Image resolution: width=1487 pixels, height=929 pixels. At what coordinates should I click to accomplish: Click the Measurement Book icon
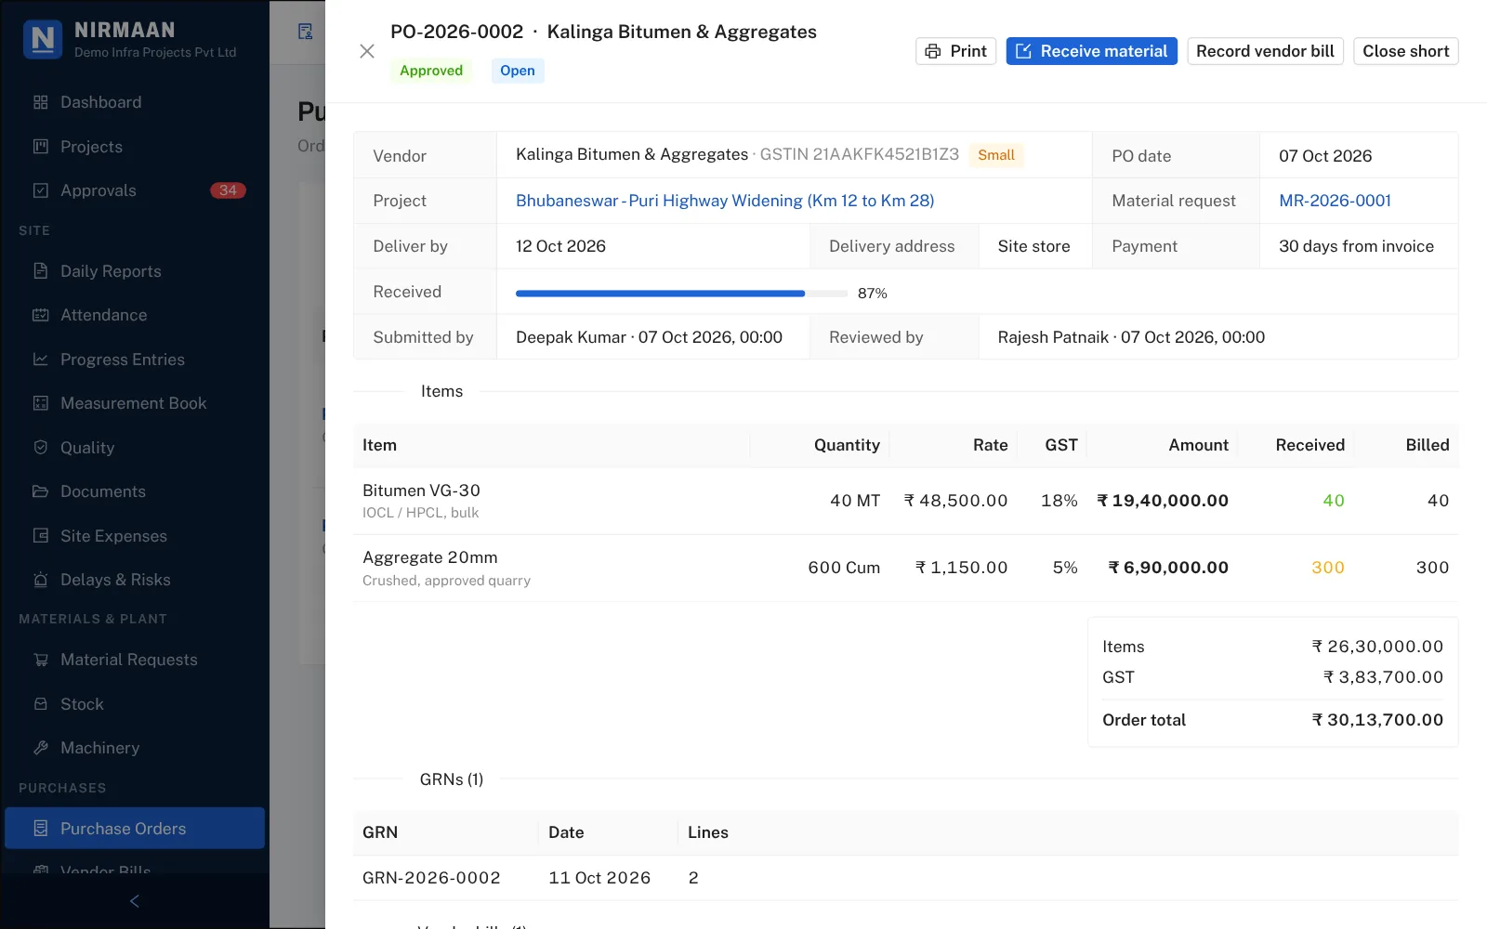[40, 403]
